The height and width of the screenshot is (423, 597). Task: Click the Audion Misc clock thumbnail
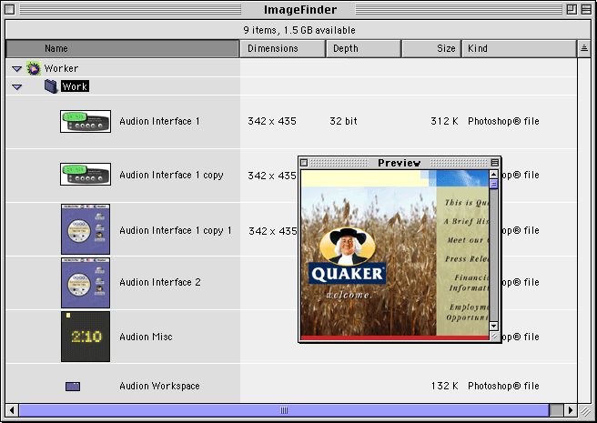coord(86,337)
